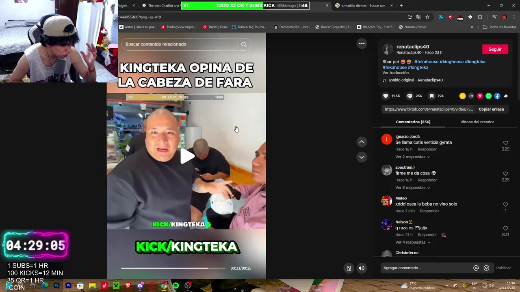Open the Chrome extensions puzzle icon
The image size is (520, 292).
[480, 17]
